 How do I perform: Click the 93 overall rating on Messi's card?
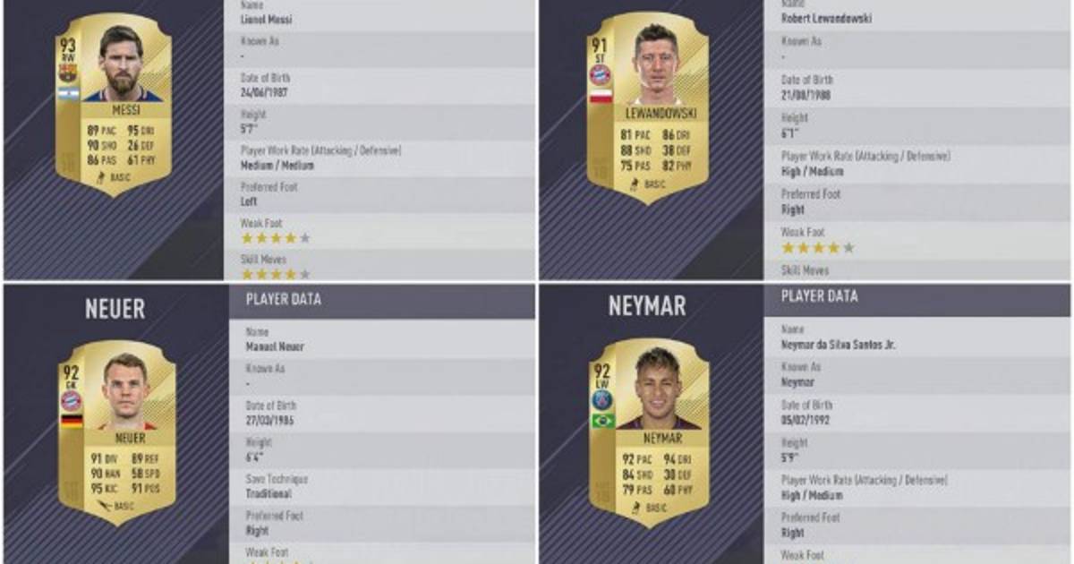click(68, 44)
